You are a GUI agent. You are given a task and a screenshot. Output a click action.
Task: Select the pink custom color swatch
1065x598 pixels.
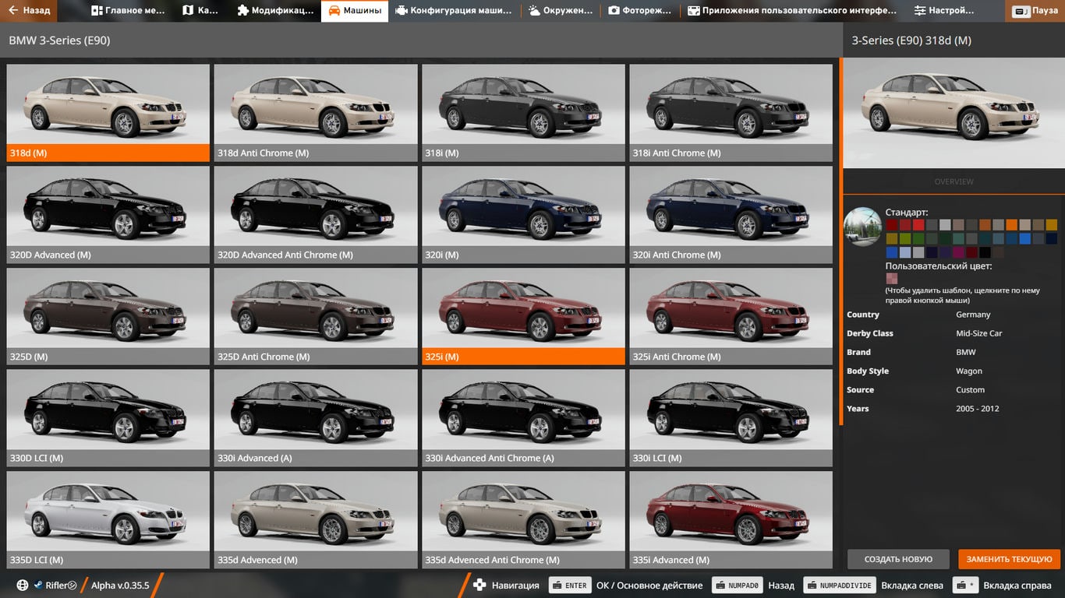(892, 278)
